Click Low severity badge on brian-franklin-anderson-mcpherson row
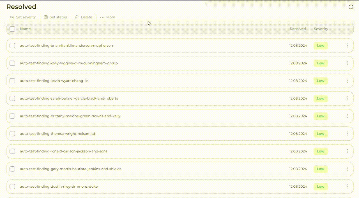The height and width of the screenshot is (198, 359). point(321,46)
